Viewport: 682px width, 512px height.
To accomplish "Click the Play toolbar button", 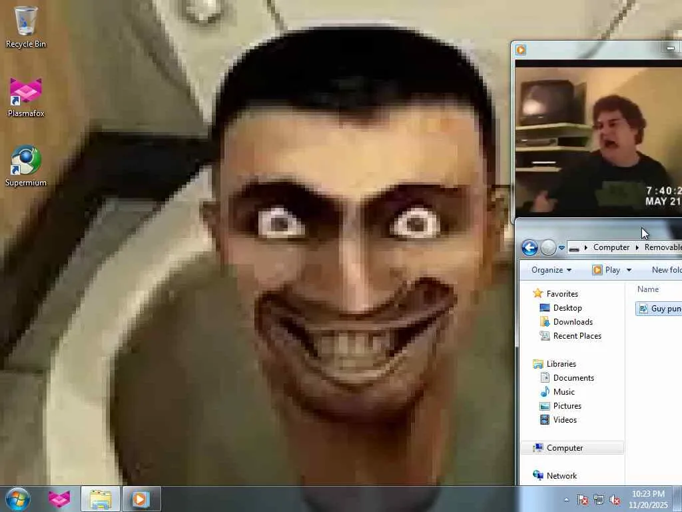I will 606,270.
